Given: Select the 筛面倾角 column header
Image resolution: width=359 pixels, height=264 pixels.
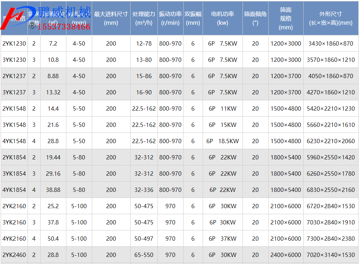Looking at the screenshot, I should click(255, 18).
